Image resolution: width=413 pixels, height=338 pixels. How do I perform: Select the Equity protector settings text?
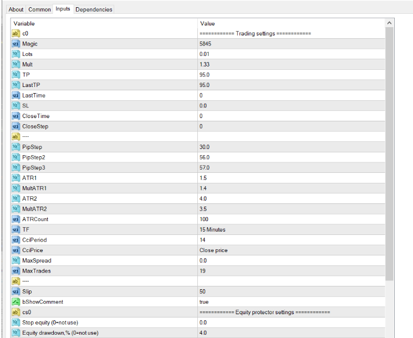pos(265,312)
